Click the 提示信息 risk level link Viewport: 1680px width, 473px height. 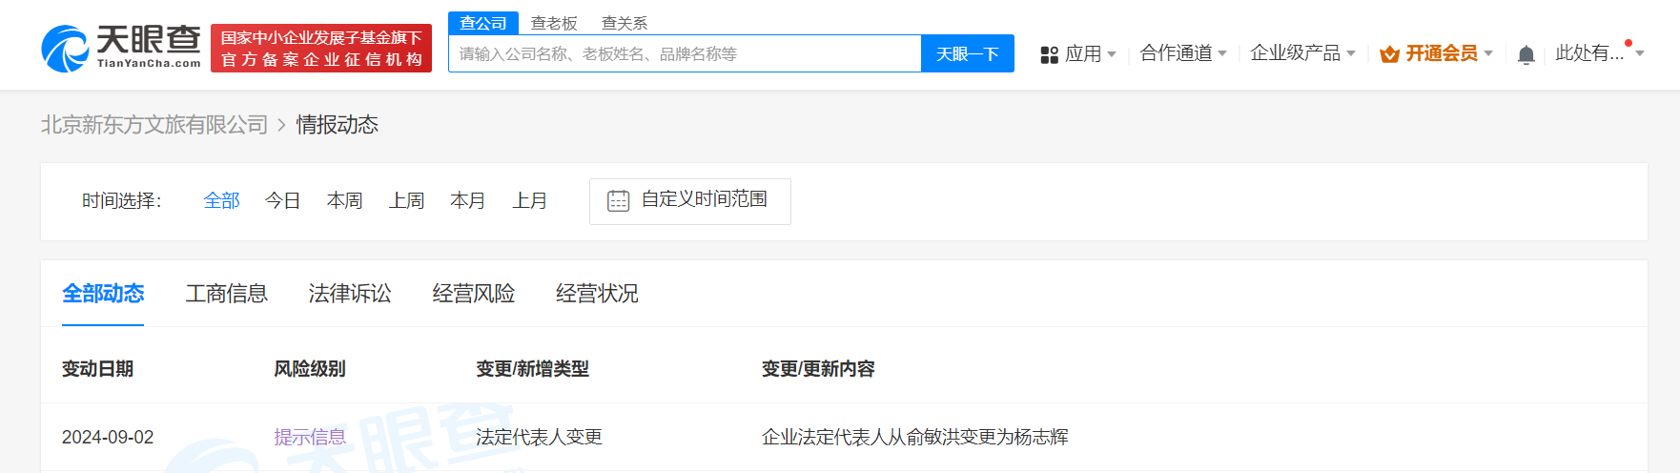(x=310, y=438)
